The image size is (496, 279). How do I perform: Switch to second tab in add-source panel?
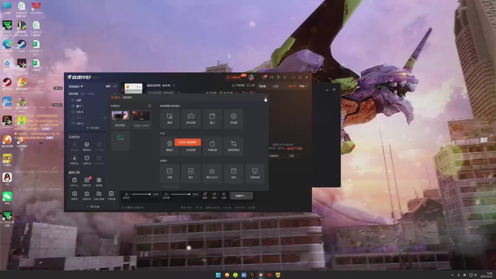[128, 97]
